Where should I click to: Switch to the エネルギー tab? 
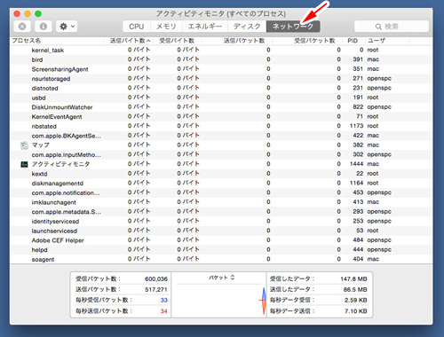(x=205, y=27)
